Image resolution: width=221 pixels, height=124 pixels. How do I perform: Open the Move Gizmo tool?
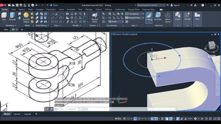coord(167,18)
